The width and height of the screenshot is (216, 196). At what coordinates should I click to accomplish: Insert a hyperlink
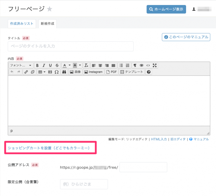(26, 72)
